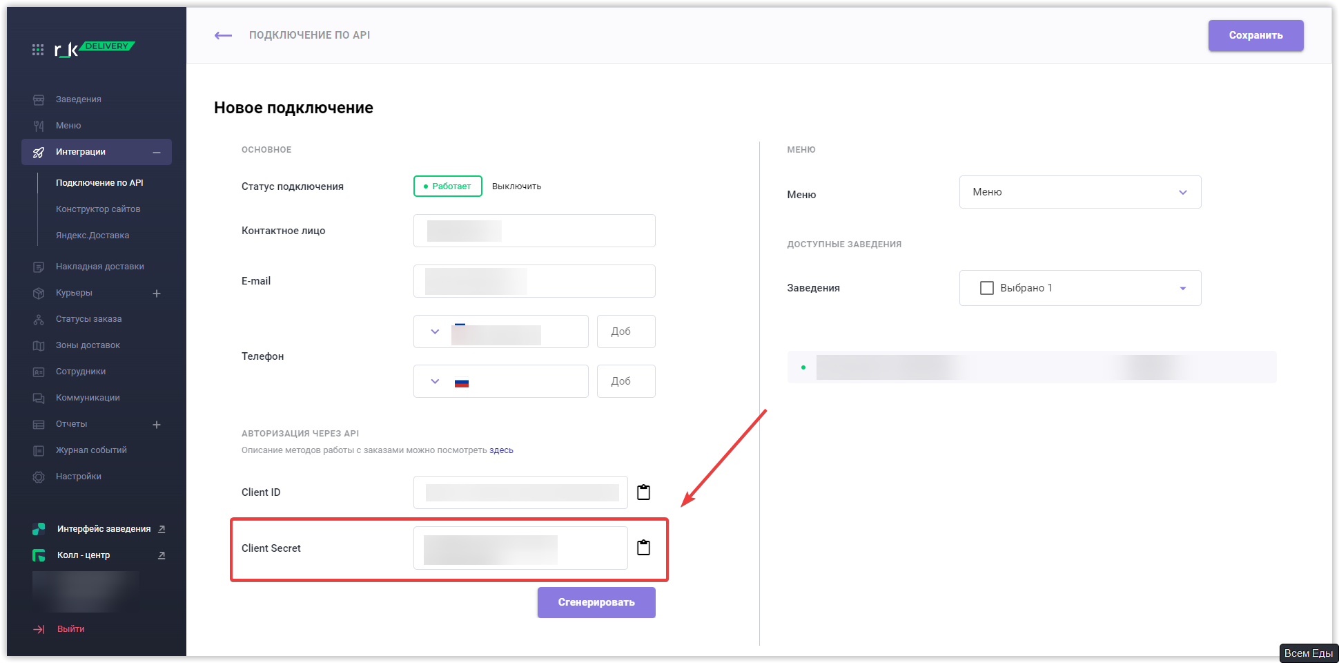Image resolution: width=1339 pixels, height=663 pixels.
Task: Open Конструктор сайтов menu item
Action: click(98, 209)
